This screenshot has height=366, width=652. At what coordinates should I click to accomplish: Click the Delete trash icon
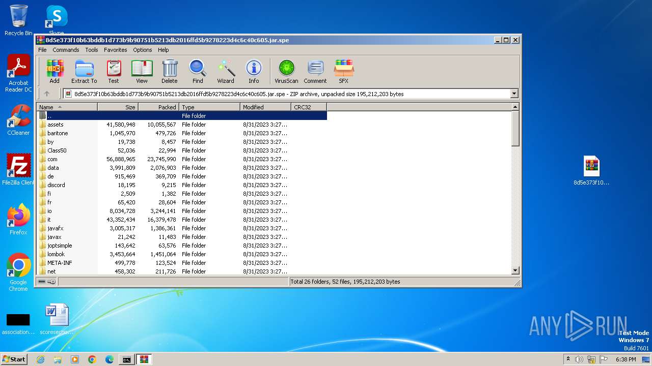point(170,71)
